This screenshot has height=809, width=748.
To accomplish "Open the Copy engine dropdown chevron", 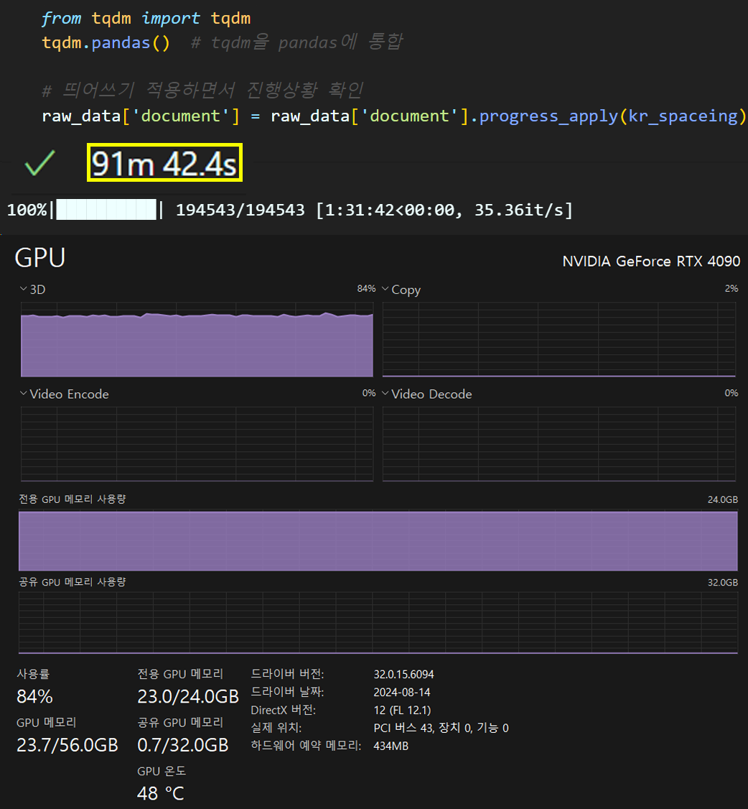I will point(385,289).
